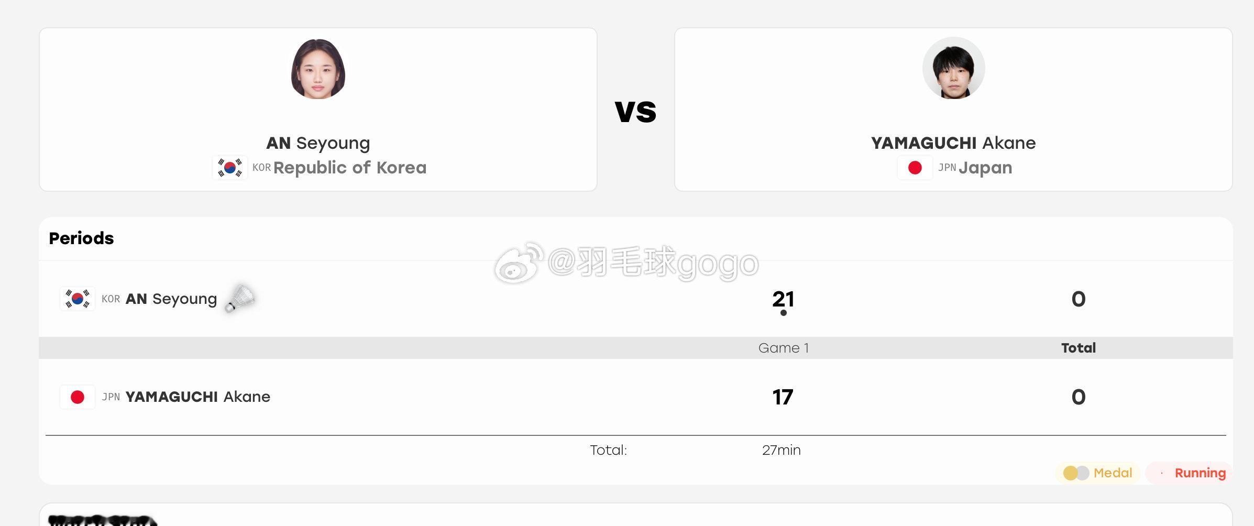Click the gold and silver Medal circles icon
The width and height of the screenshot is (1254, 526).
[1076, 473]
